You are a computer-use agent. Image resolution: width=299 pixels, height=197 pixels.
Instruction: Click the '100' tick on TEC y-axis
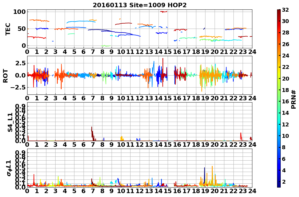click(x=19, y=12)
